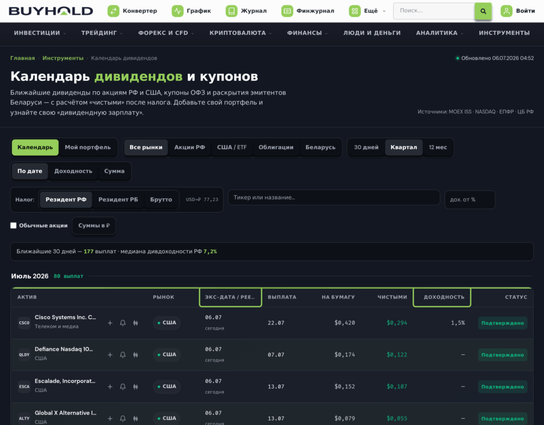The image size is (544, 425).
Task: Focus the дох. от % field
Action: click(x=470, y=200)
